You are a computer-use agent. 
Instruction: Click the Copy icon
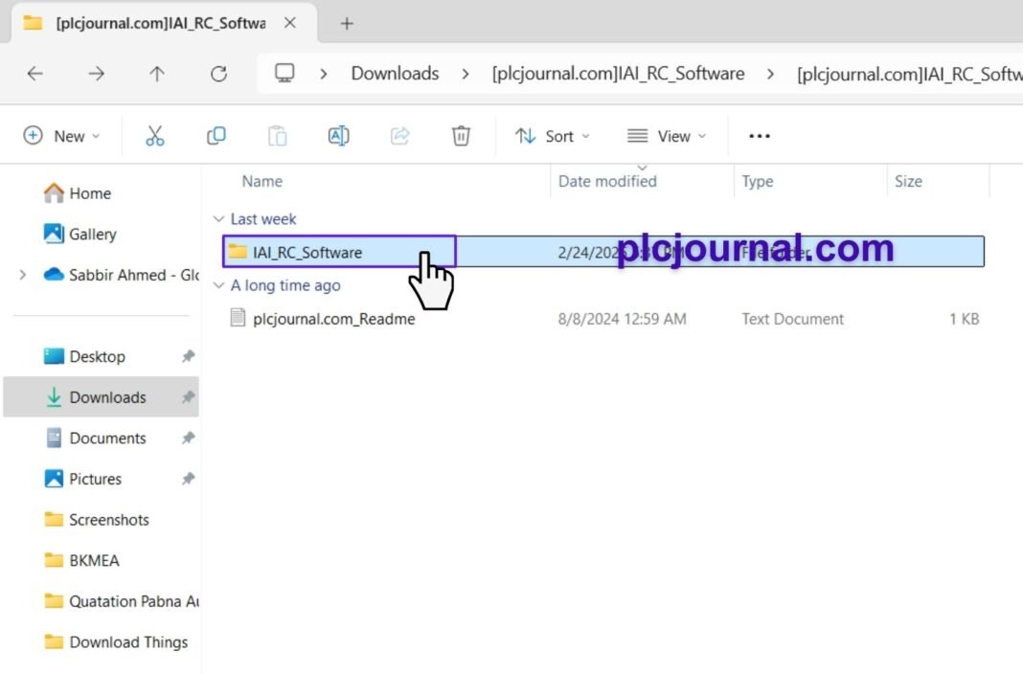216,135
